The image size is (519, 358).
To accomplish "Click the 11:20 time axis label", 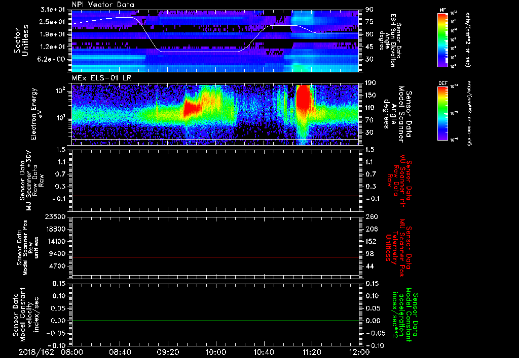I will pyautogui.click(x=312, y=352).
